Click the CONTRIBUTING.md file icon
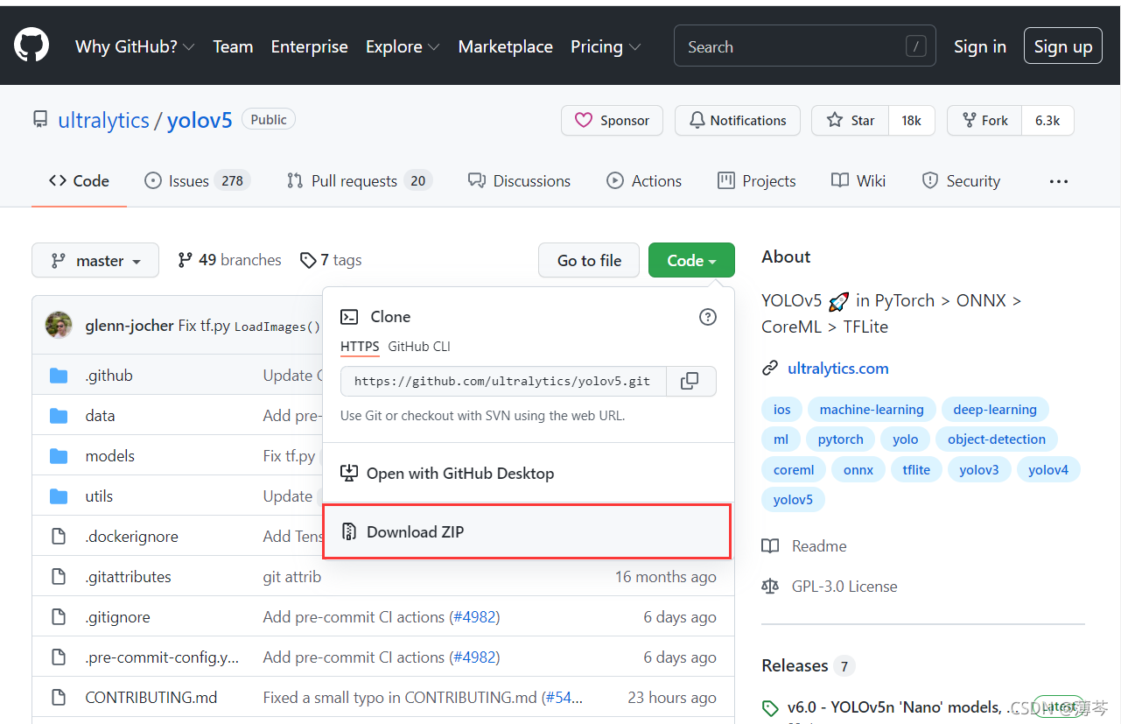The image size is (1121, 724). (59, 698)
